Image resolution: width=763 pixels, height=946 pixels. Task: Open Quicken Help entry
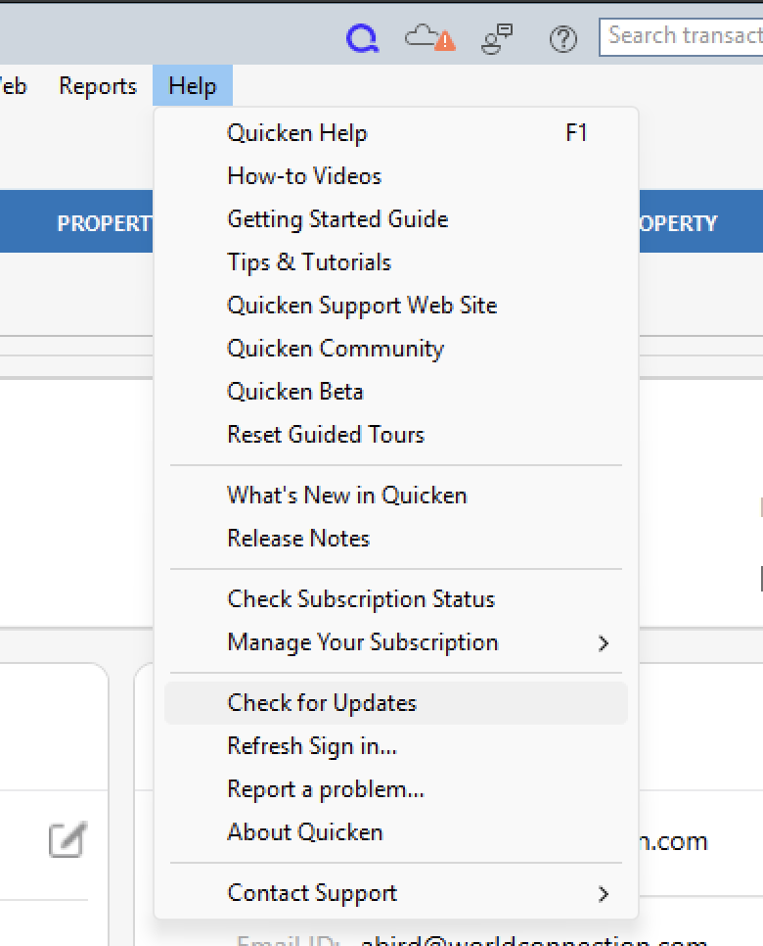click(297, 133)
